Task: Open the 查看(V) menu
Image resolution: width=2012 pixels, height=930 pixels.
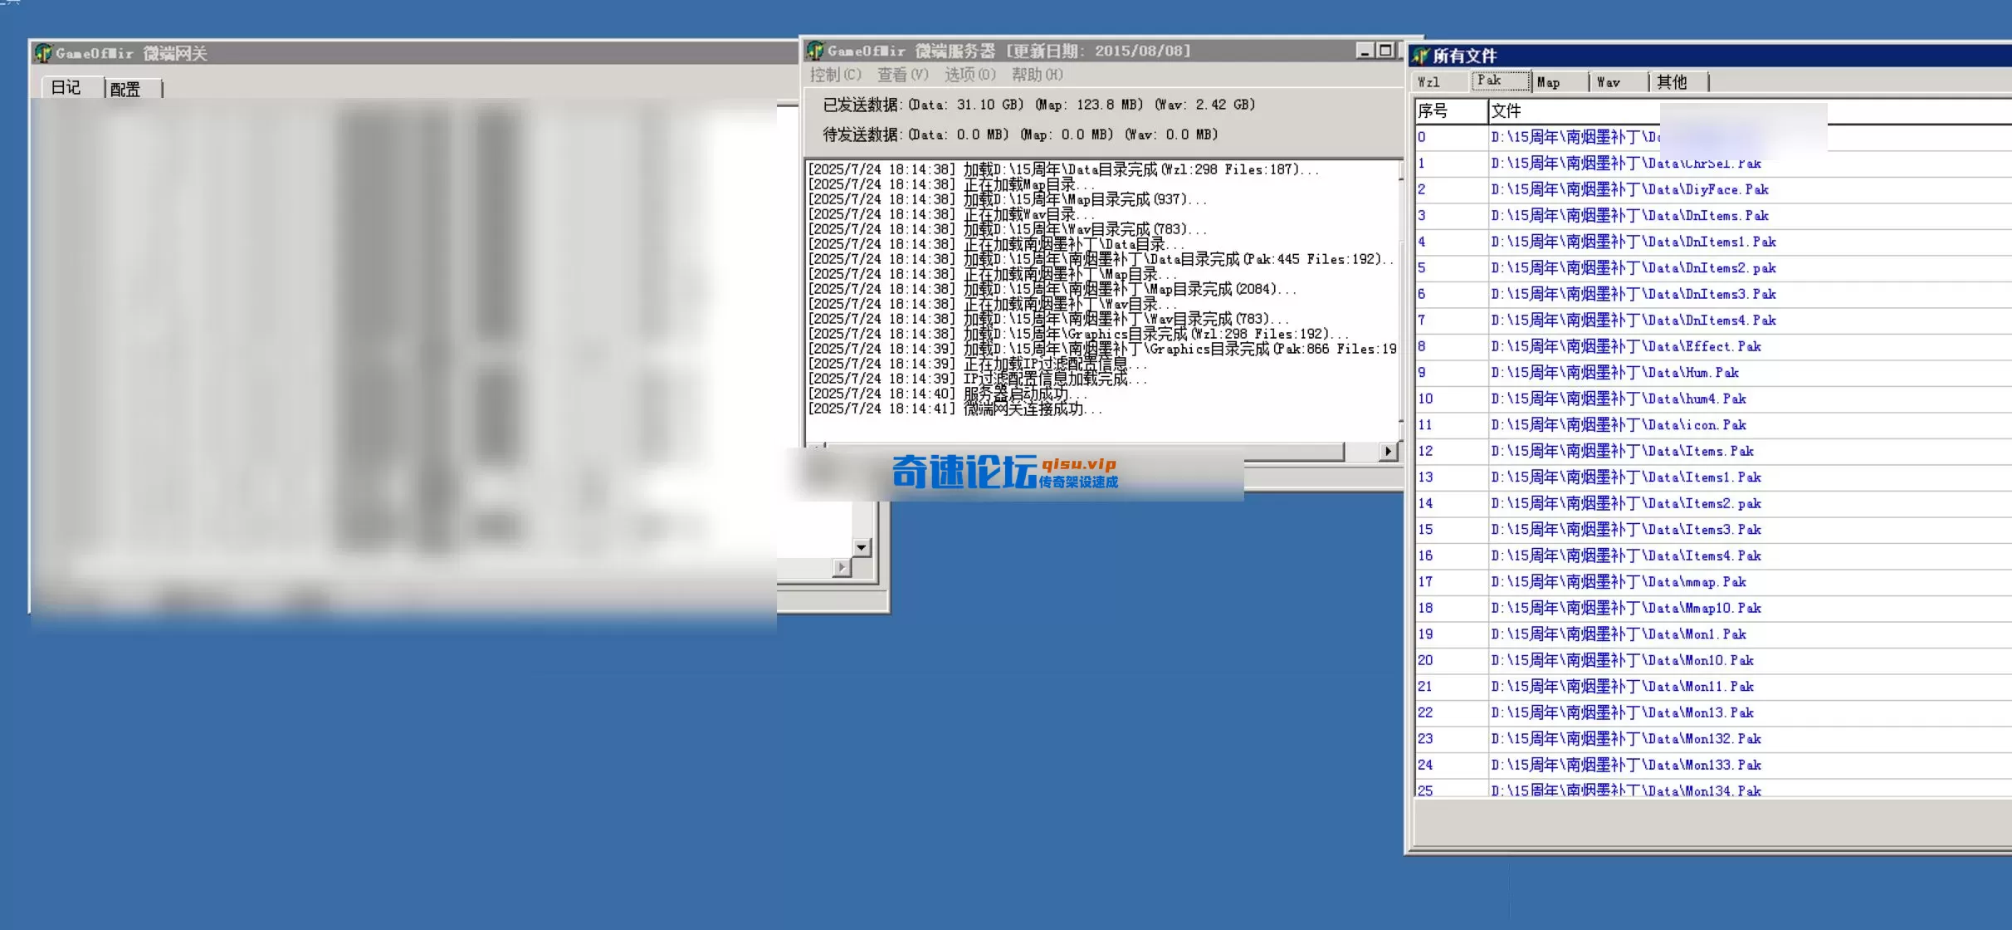Action: click(901, 75)
